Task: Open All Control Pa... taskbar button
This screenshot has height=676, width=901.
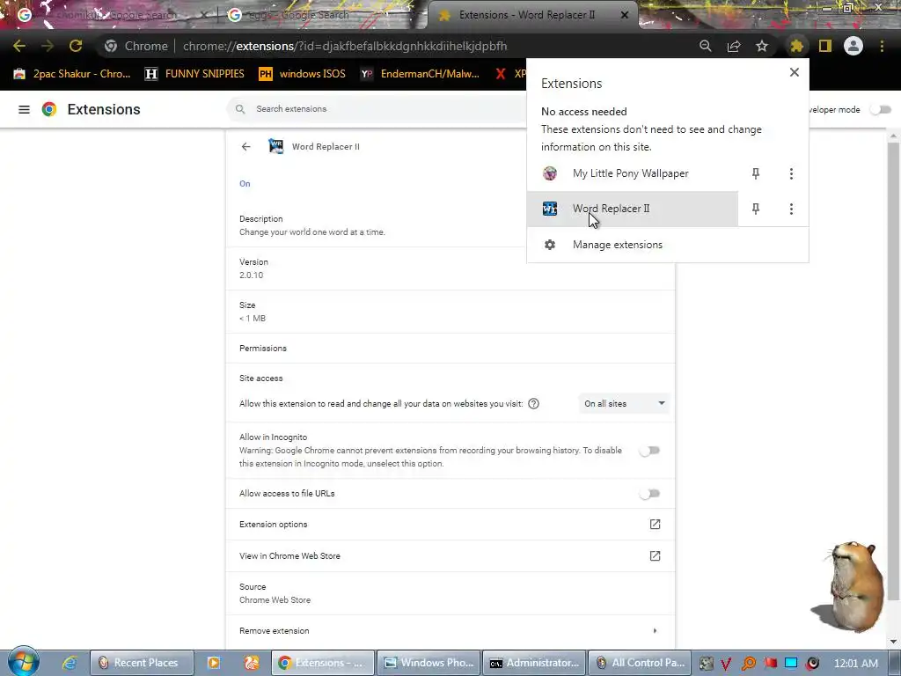Action: coord(641,663)
